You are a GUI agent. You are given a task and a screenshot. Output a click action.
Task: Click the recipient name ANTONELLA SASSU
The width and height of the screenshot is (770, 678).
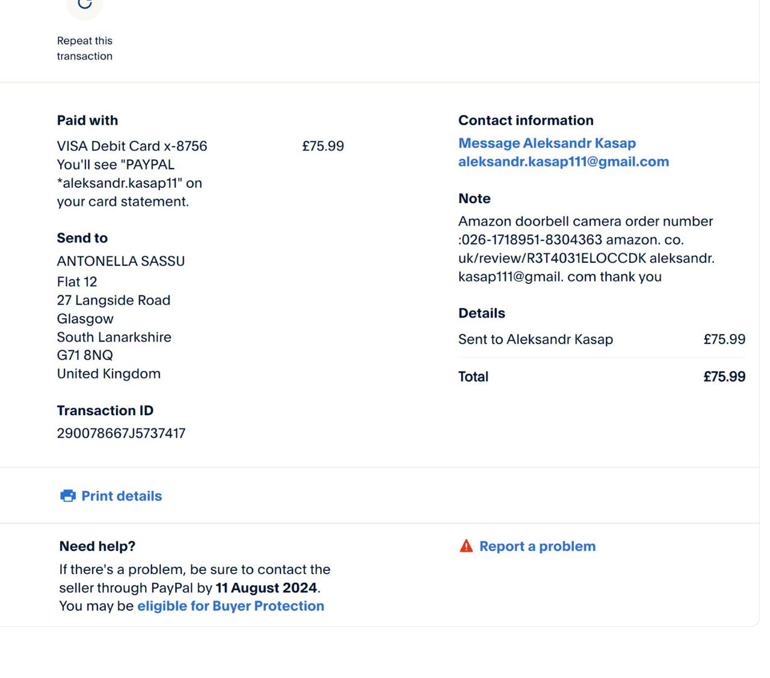pos(121,261)
